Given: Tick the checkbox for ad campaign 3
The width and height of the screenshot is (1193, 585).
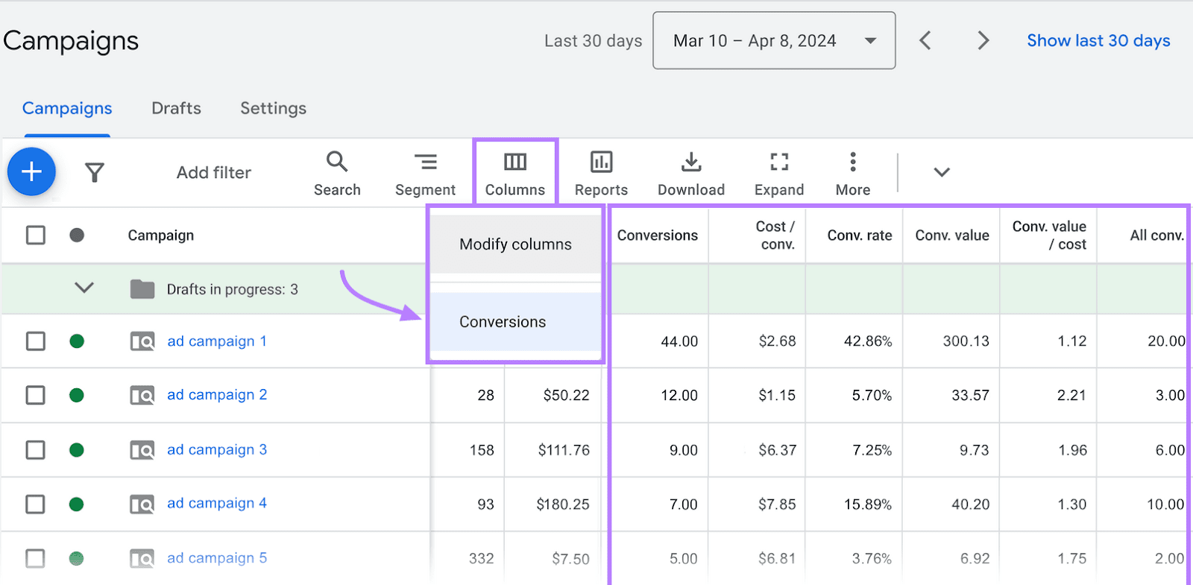Looking at the screenshot, I should tap(36, 450).
